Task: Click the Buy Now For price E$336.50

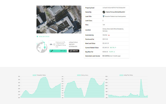Action: [x=105, y=52]
